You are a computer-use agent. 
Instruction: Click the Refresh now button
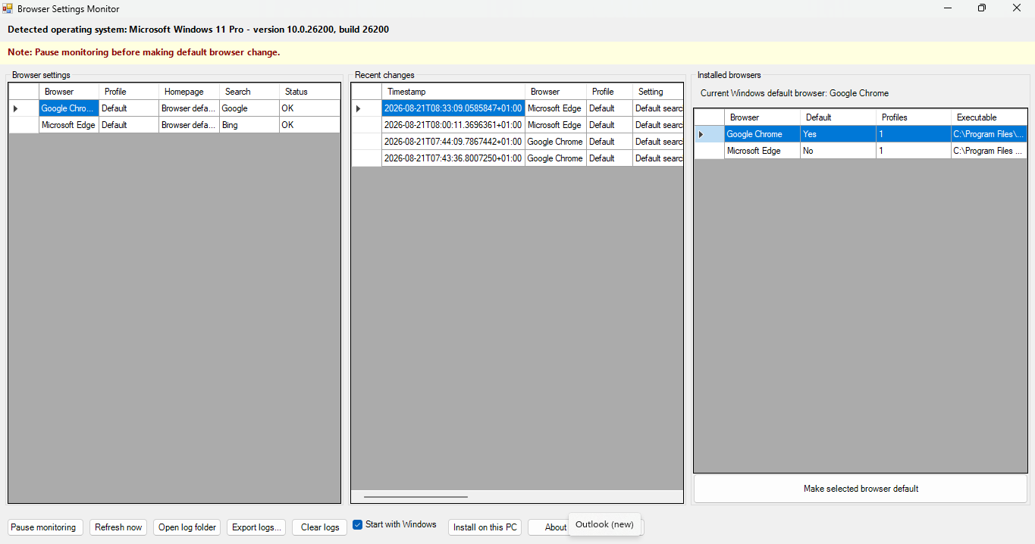118,527
